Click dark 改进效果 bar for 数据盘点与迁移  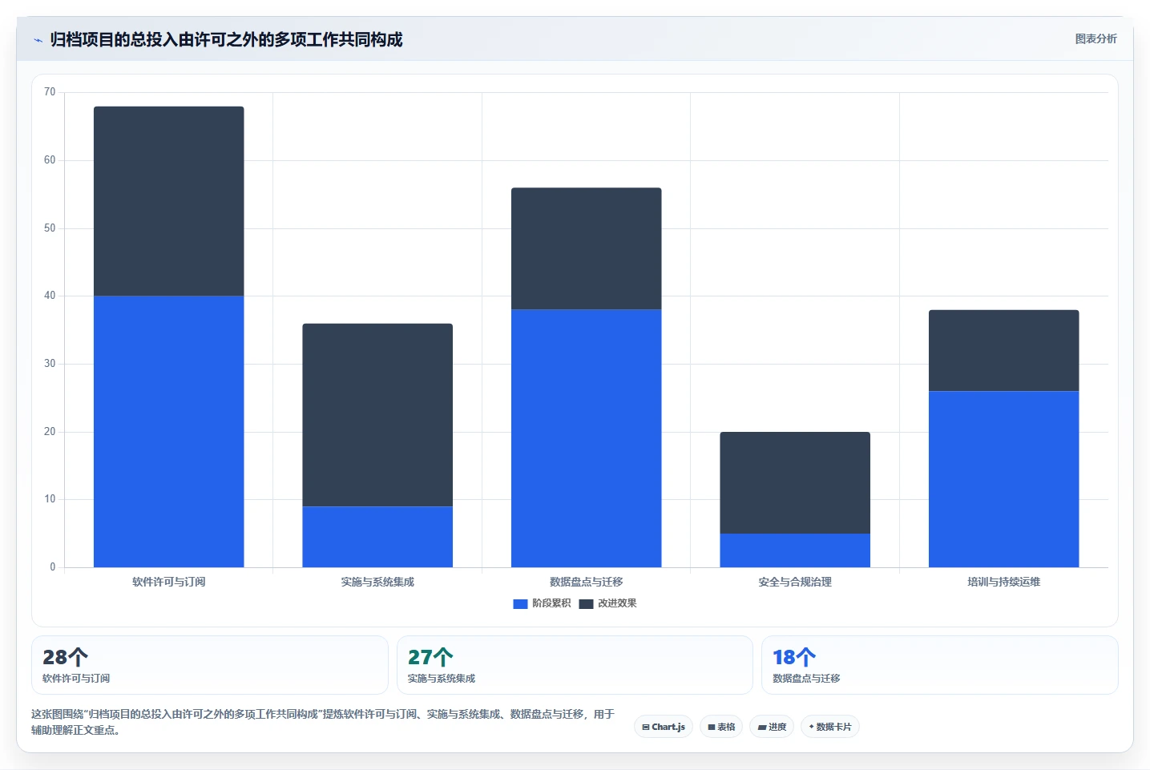587,249
